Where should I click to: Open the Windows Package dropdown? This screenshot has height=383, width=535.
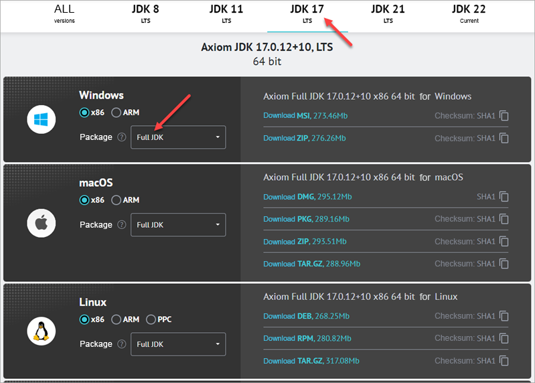tap(178, 137)
